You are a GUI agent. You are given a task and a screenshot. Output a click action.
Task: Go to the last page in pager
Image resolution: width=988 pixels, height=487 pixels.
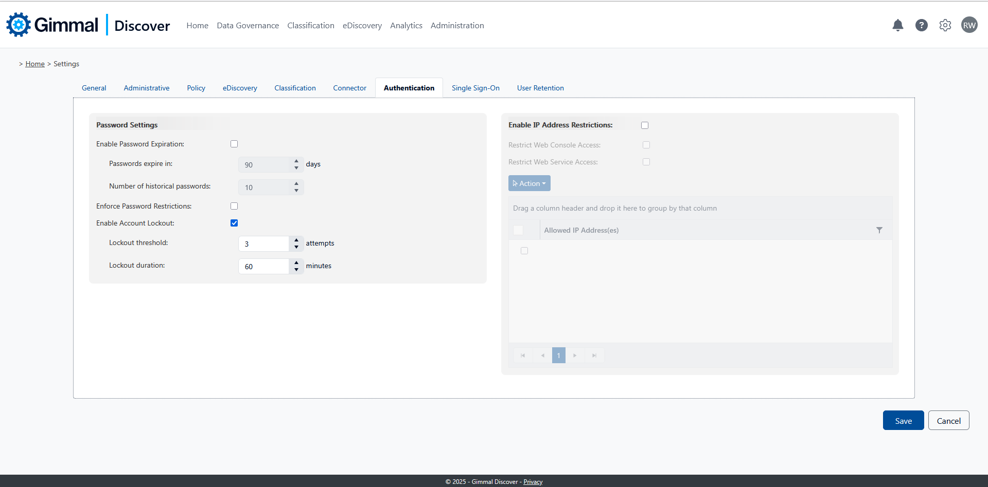point(594,355)
